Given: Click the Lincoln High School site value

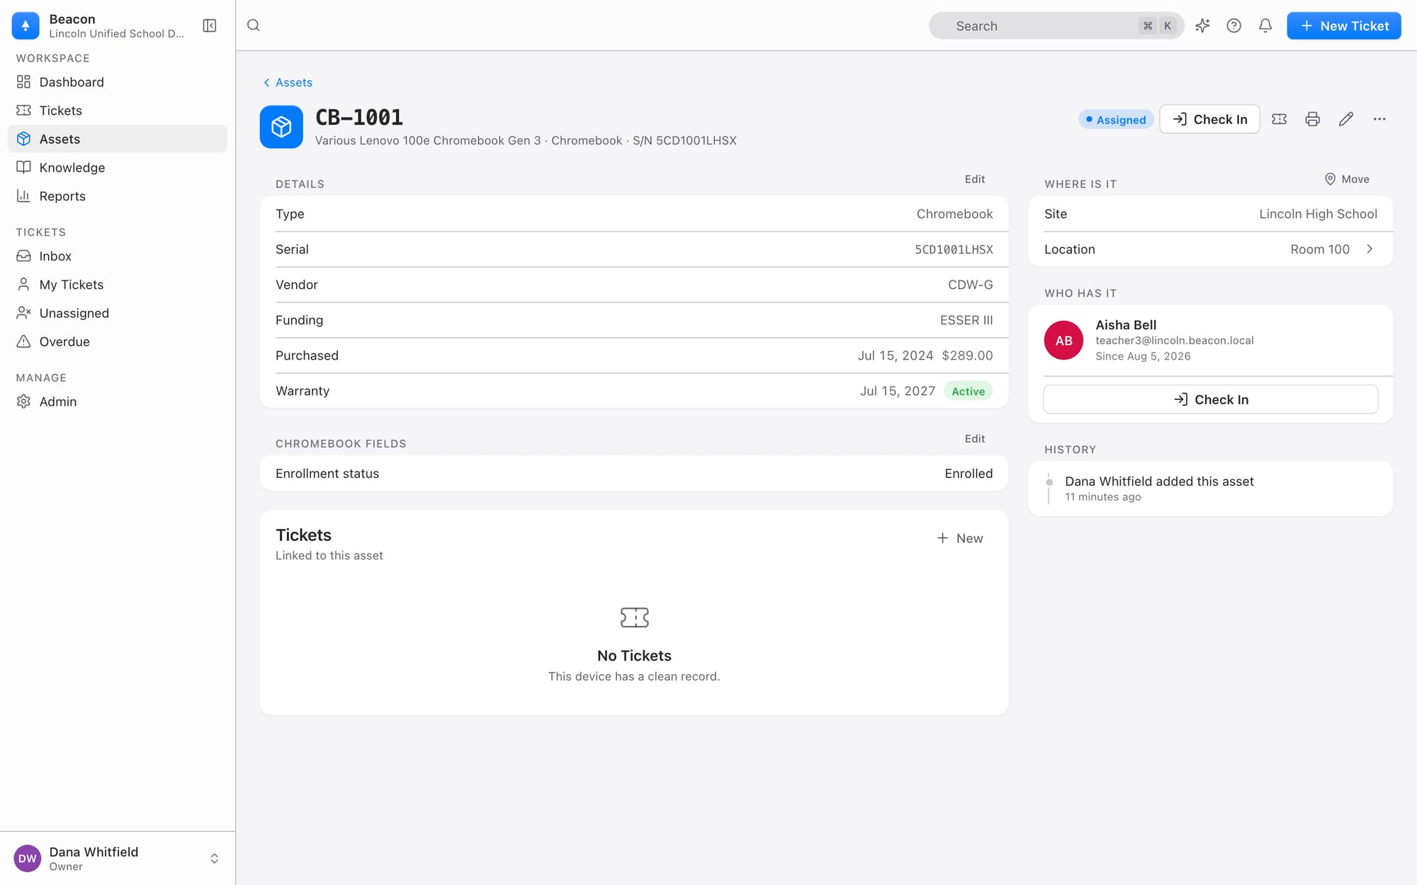Looking at the screenshot, I should click(x=1318, y=214).
